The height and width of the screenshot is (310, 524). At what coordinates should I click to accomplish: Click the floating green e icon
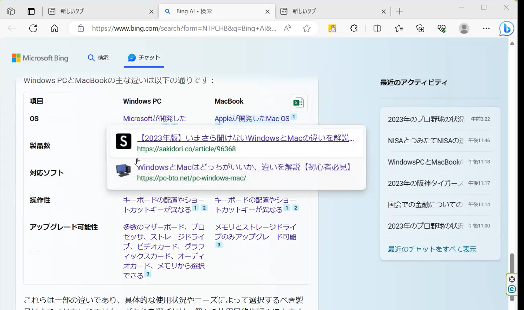(512, 289)
